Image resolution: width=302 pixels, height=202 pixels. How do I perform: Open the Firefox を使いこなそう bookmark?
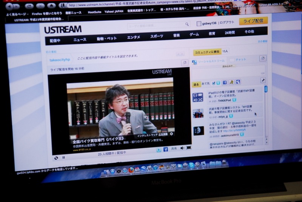click(47, 14)
